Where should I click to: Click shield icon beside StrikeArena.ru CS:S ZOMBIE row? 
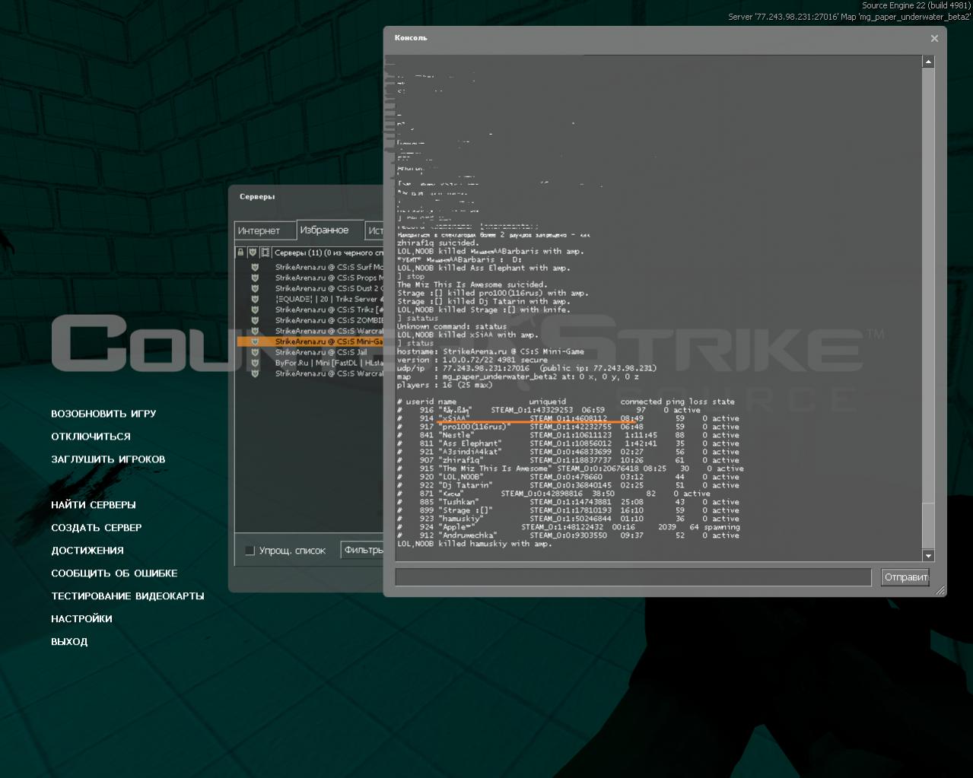point(255,320)
